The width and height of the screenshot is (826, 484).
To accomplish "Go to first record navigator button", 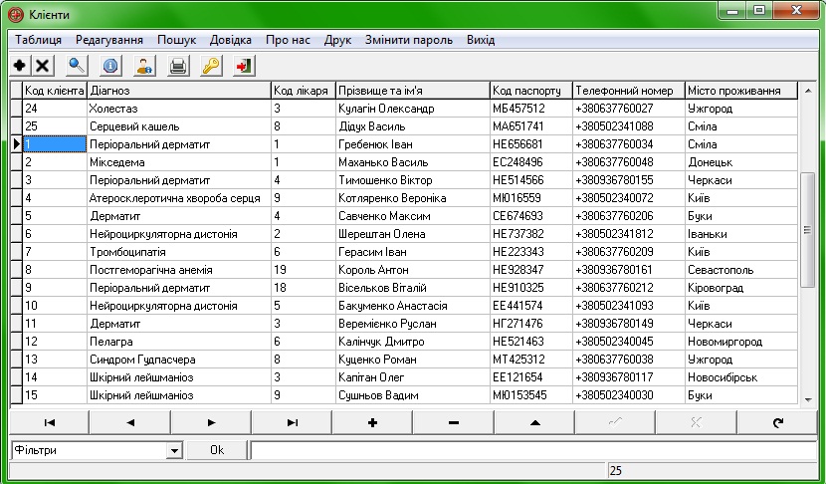I will point(50,422).
